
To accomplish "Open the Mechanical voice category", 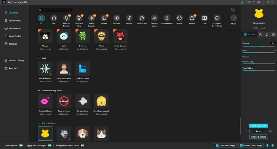I will pos(142,18).
